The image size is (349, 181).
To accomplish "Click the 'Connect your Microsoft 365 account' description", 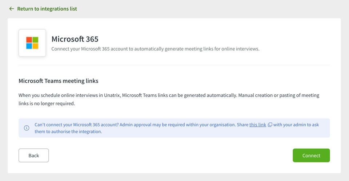I will [x=155, y=49].
